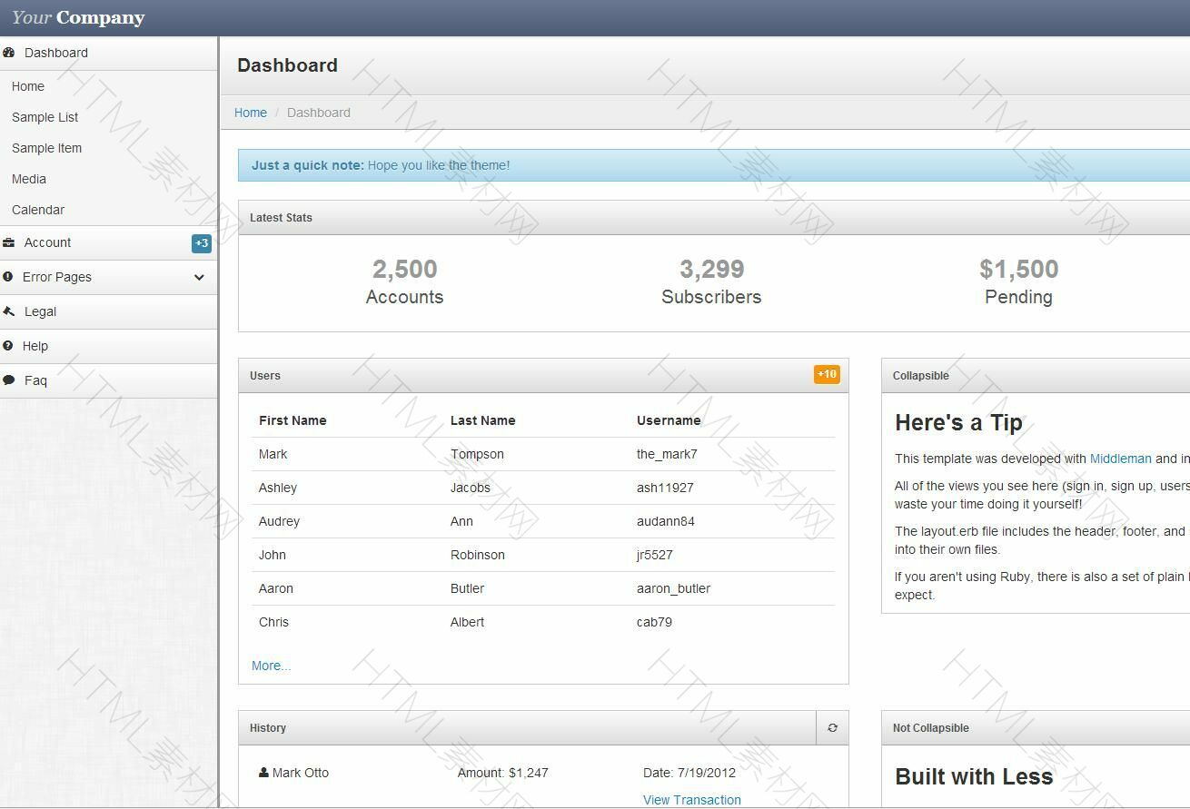Screen dimensions: 1190x809
Task: Select Media in the sidebar
Action: pos(29,179)
